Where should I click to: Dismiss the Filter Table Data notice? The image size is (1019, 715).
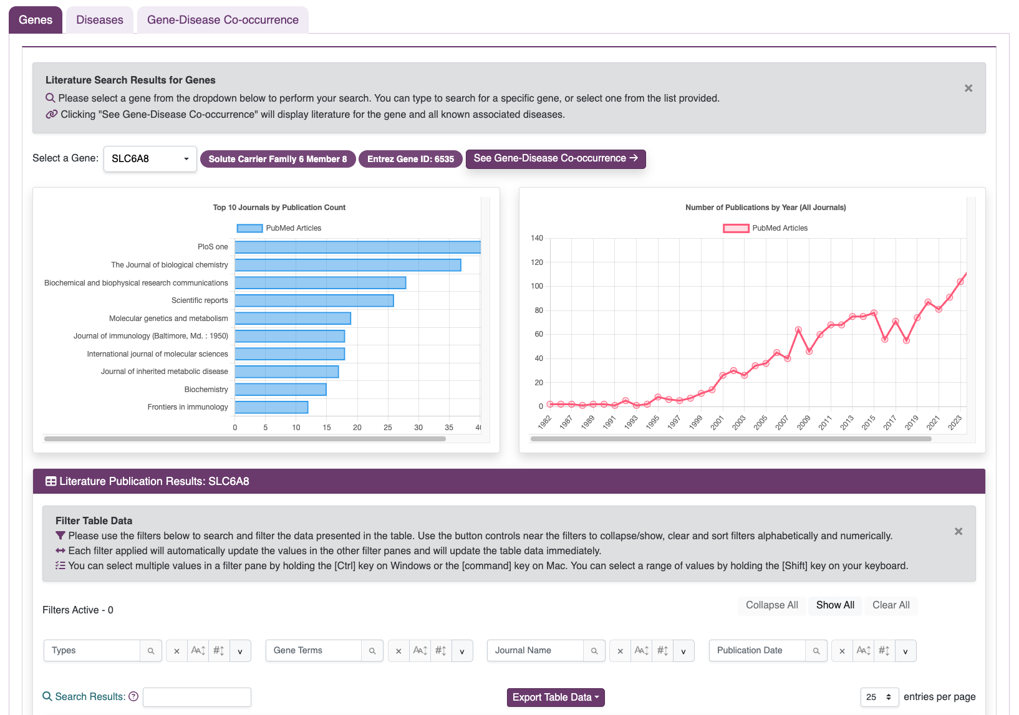(959, 531)
